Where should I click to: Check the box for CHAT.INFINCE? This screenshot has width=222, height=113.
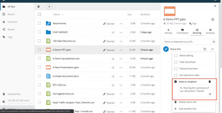point(39,32)
